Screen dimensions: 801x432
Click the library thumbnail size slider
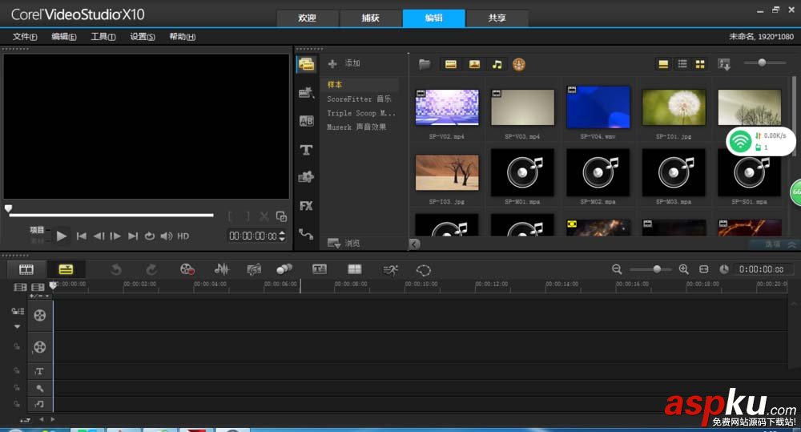(761, 63)
